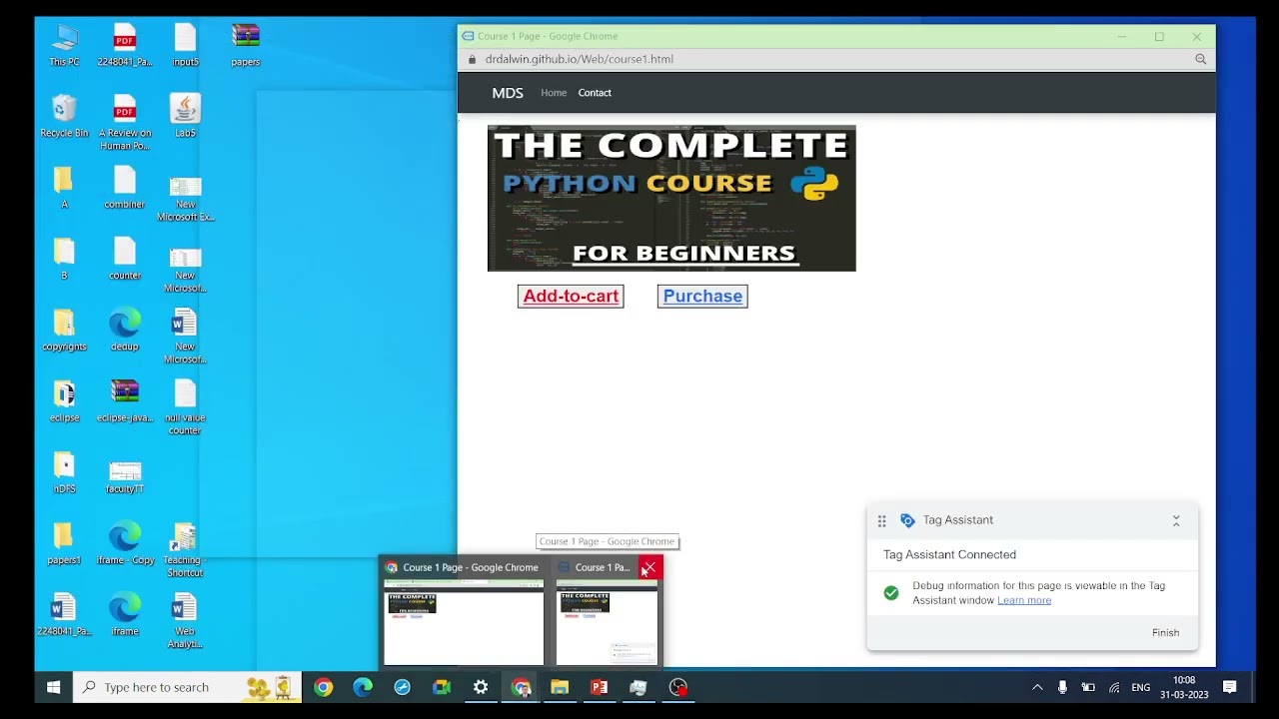Viewport: 1279px width, 719px height.
Task: Select the copyrights folder icon
Action: [64, 331]
